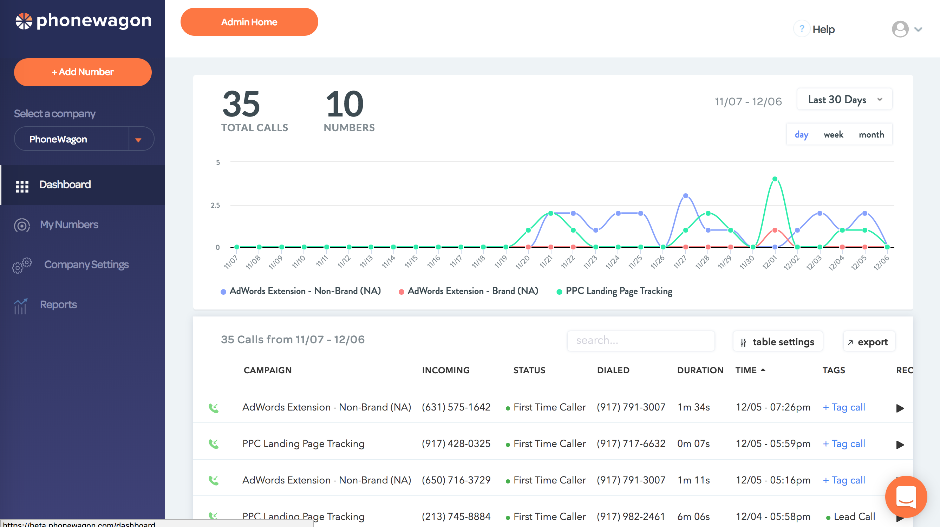Viewport: 940px width, 527px height.
Task: Play recording for 12/05 07:26pm call
Action: pyautogui.click(x=900, y=408)
